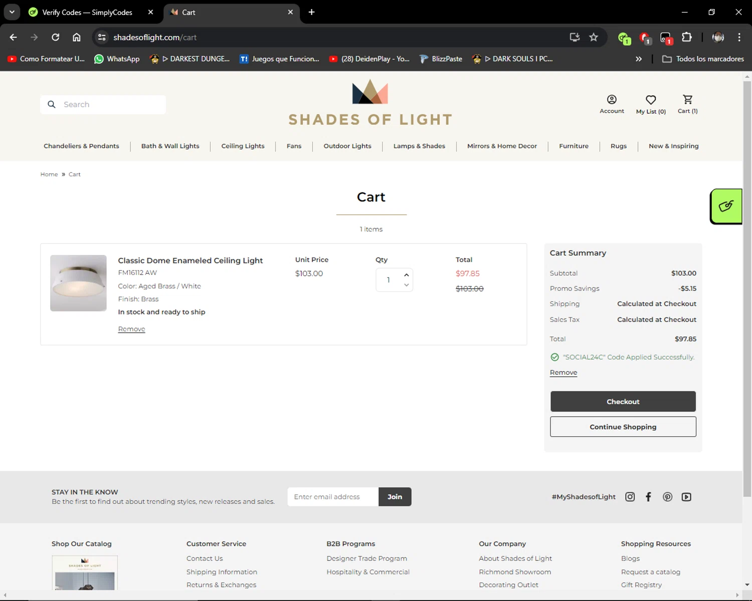The width and height of the screenshot is (752, 601).
Task: Open Fans menu
Action: pyautogui.click(x=294, y=146)
